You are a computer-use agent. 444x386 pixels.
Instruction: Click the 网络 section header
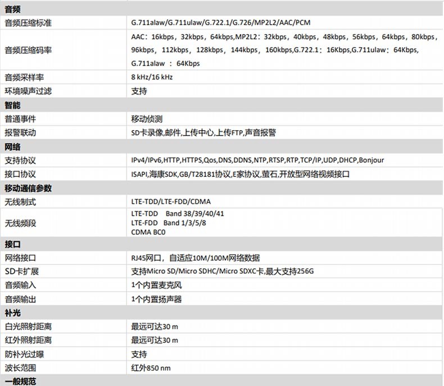pyautogui.click(x=12, y=147)
